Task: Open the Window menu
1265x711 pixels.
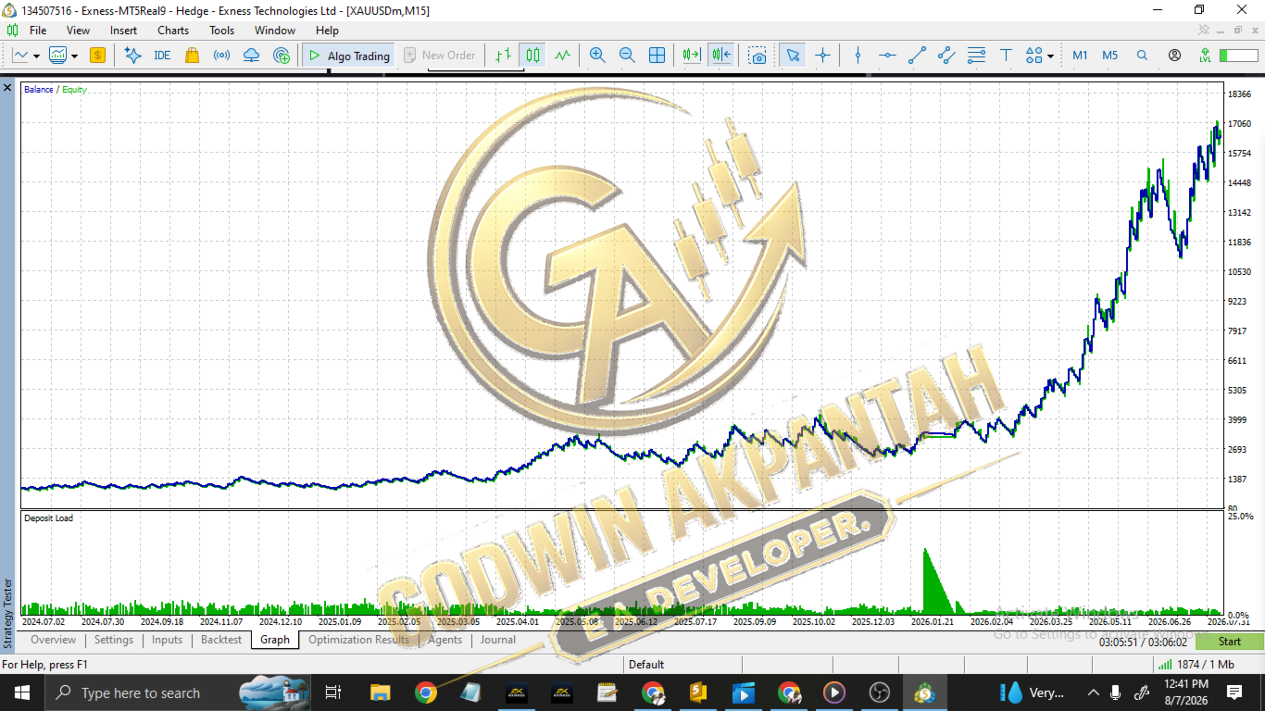Action: (275, 31)
